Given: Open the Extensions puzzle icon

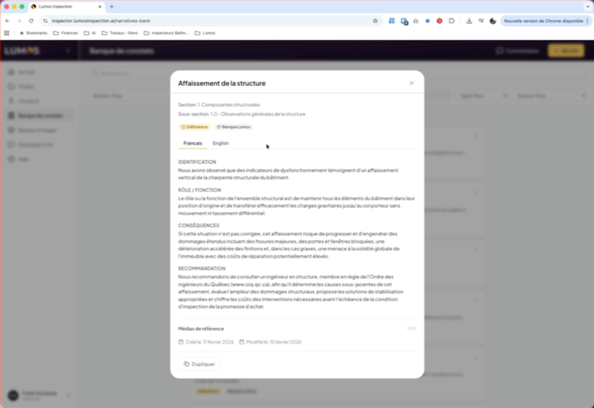Looking at the screenshot, I should [x=452, y=21].
